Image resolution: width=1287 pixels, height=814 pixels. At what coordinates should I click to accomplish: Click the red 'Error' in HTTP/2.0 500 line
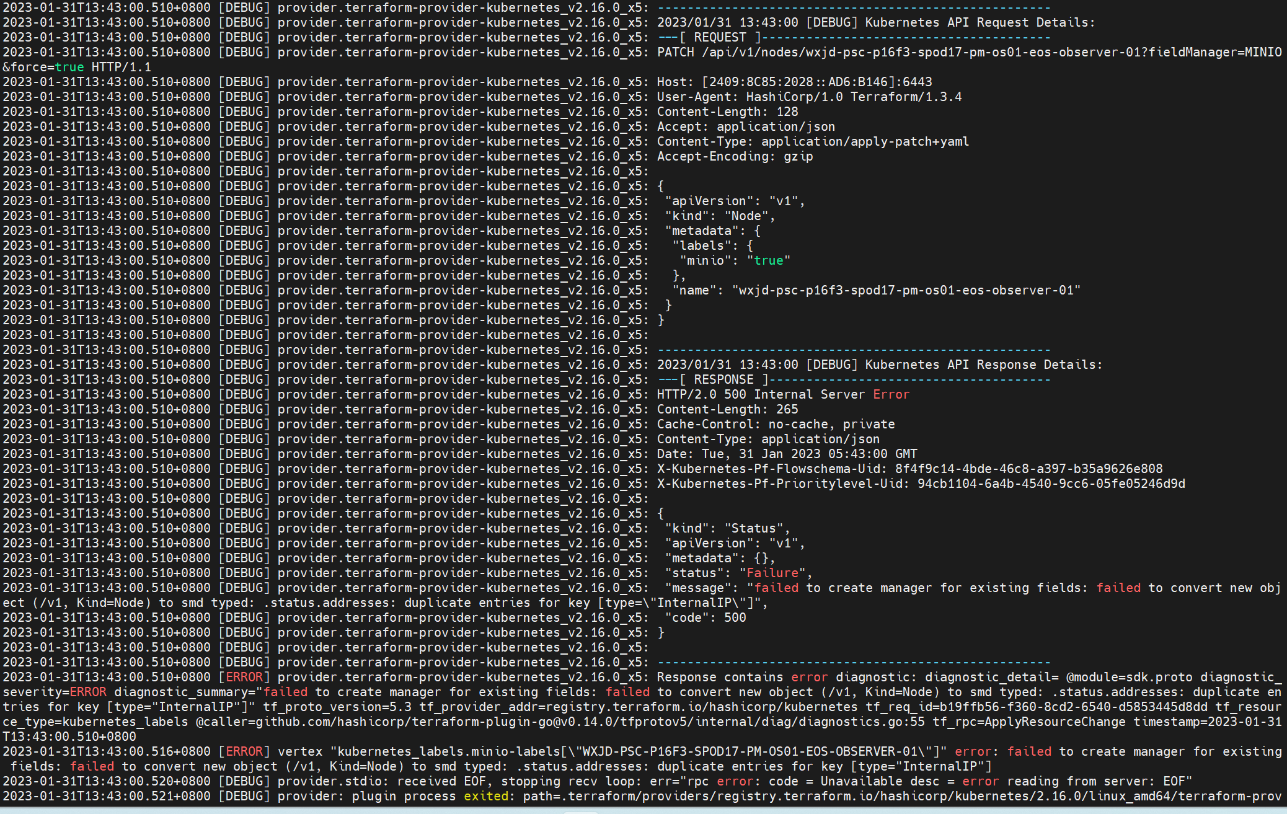tap(891, 394)
